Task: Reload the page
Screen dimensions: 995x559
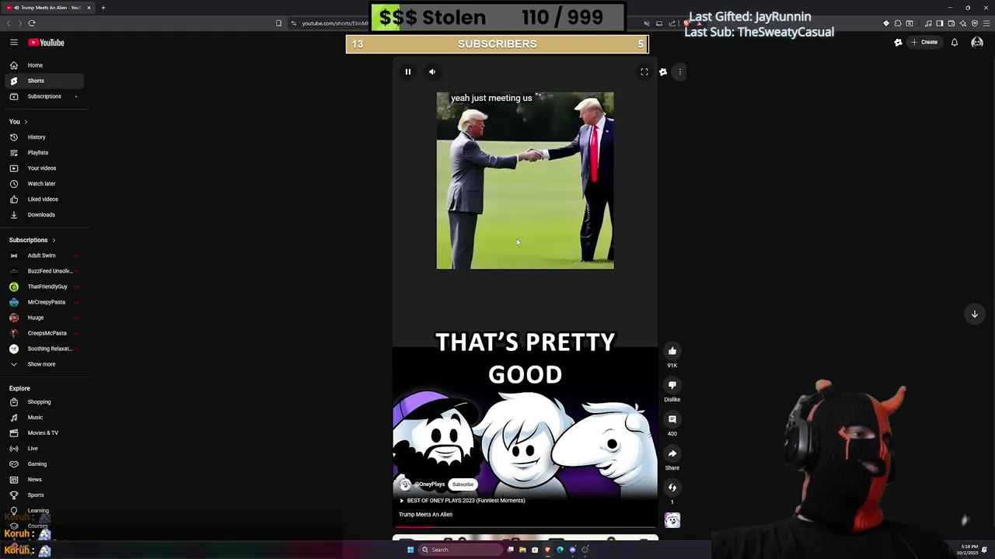Action: [32, 23]
